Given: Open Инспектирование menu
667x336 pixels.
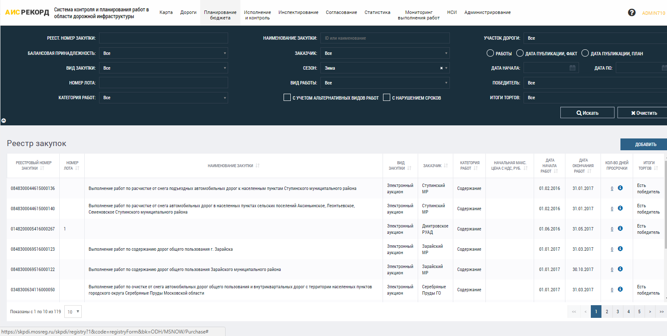Looking at the screenshot, I should (x=298, y=12).
